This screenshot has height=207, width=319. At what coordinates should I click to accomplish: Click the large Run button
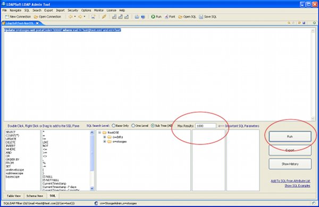point(290,136)
